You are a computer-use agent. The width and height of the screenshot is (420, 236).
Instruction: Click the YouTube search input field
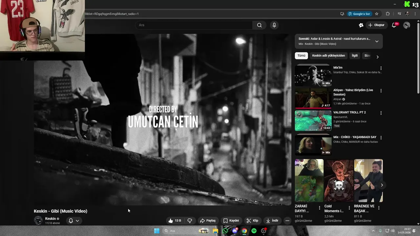[x=194, y=25]
